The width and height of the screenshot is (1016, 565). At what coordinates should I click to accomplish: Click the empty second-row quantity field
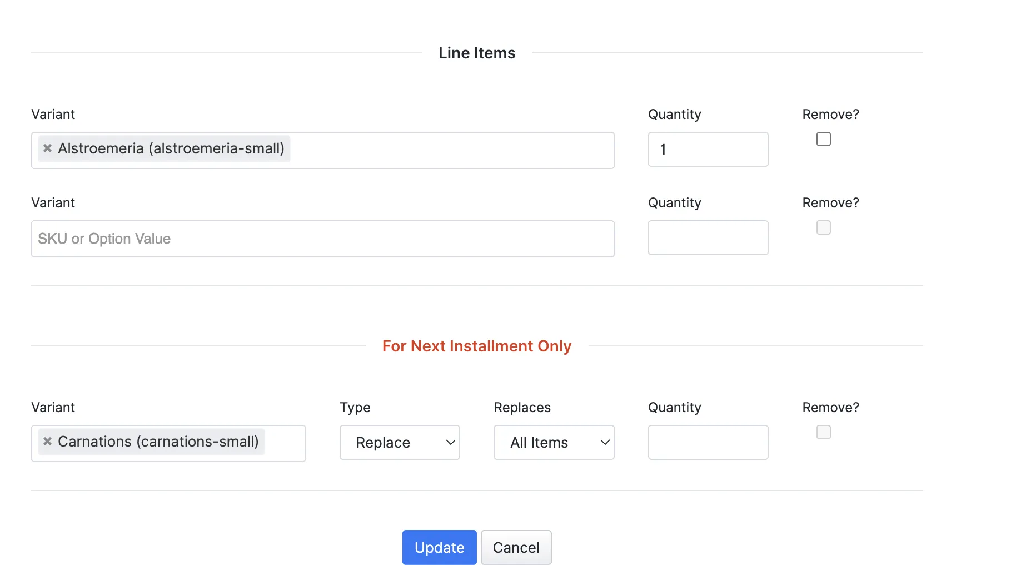(708, 237)
